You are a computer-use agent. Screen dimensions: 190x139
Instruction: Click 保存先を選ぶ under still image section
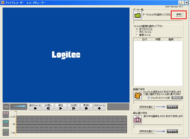pyautogui.click(x=146, y=131)
